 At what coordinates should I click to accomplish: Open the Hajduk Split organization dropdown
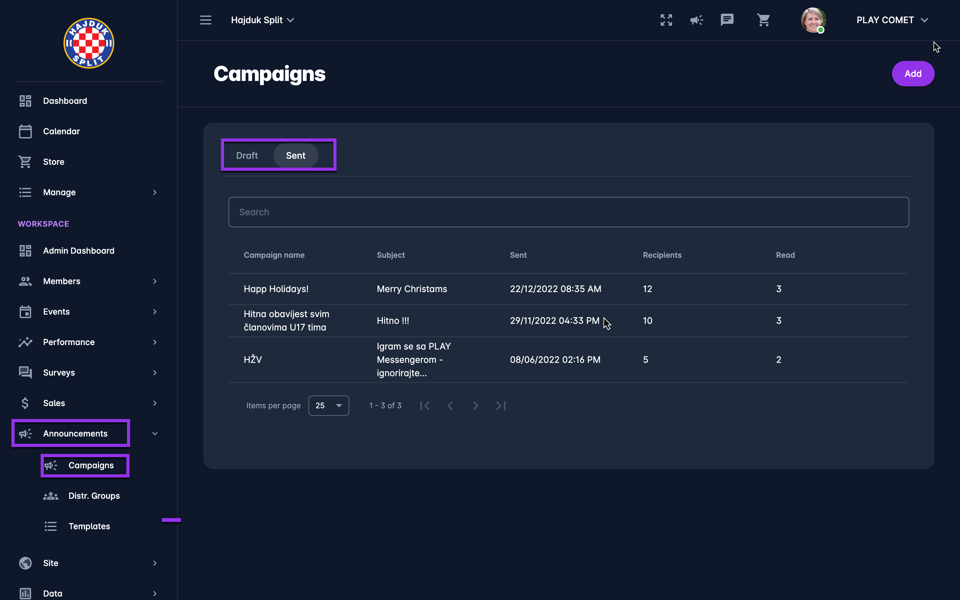[262, 20]
